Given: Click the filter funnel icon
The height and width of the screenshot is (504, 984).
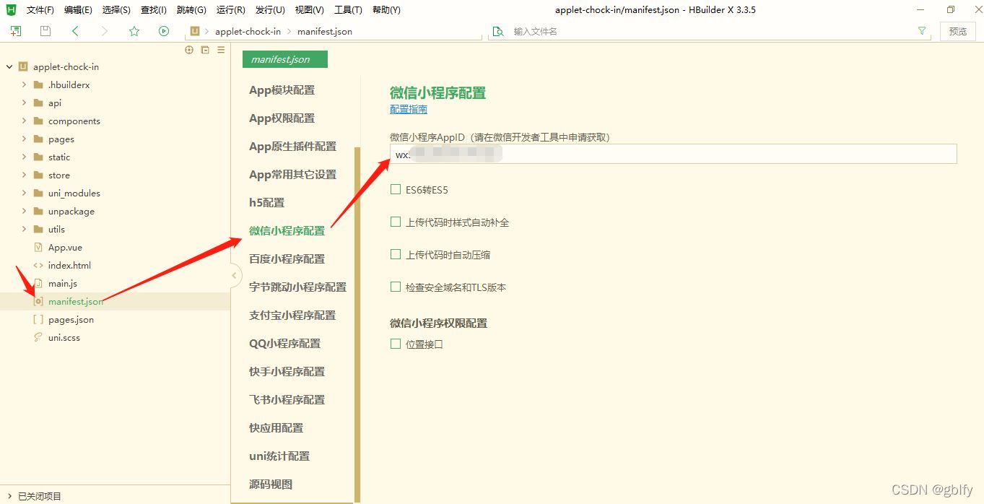Looking at the screenshot, I should pyautogui.click(x=923, y=31).
